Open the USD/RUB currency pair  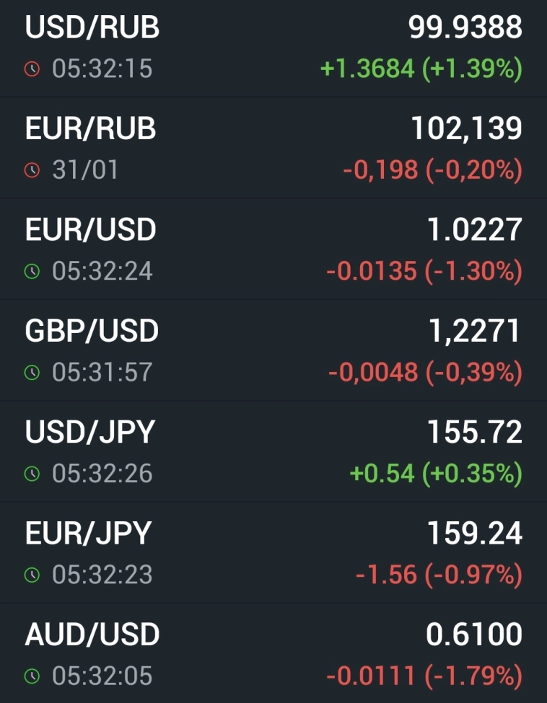click(92, 28)
